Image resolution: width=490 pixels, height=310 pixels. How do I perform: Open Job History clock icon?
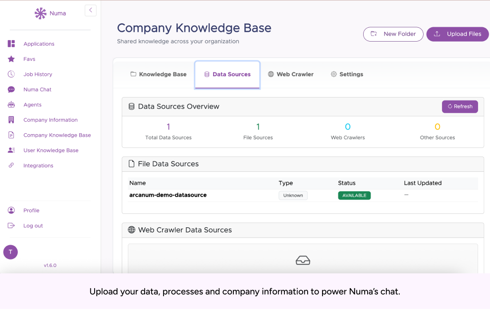pyautogui.click(x=11, y=74)
